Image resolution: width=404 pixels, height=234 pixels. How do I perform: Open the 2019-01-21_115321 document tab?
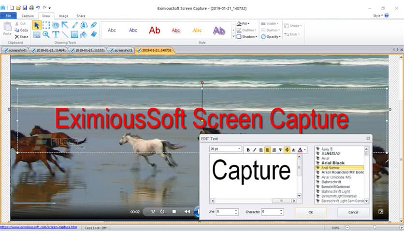click(88, 50)
